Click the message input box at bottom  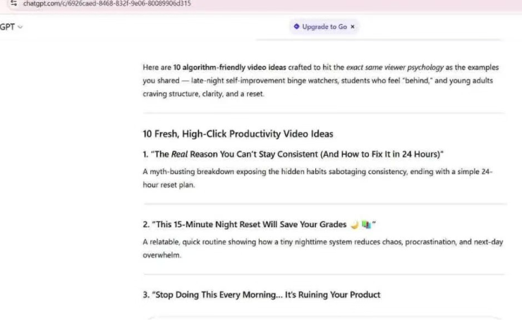coord(324,317)
